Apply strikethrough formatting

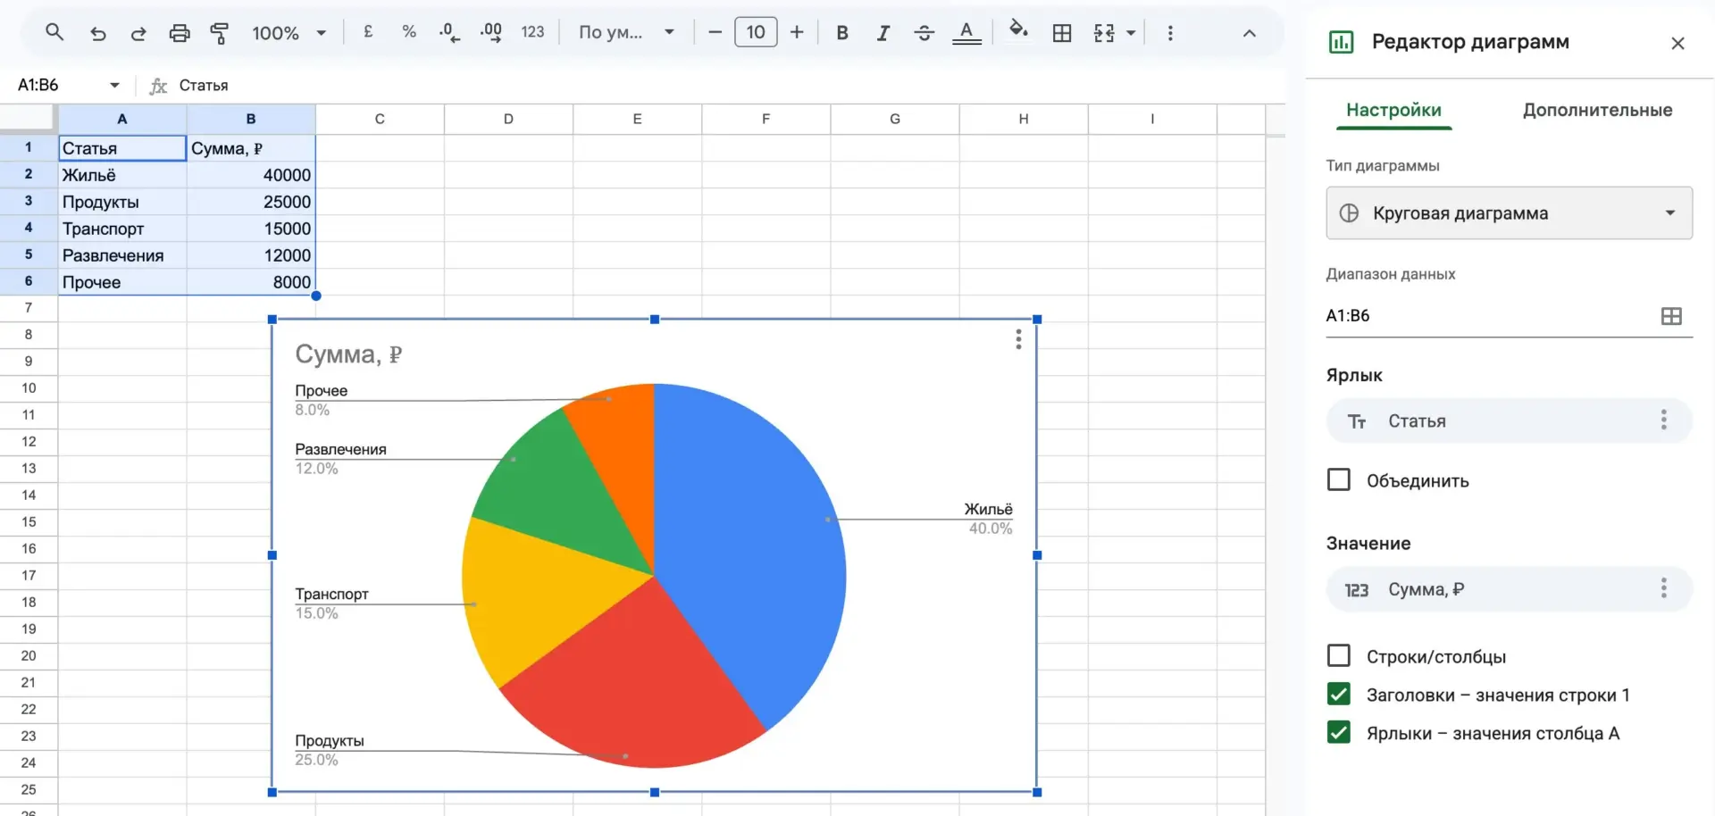click(x=924, y=33)
